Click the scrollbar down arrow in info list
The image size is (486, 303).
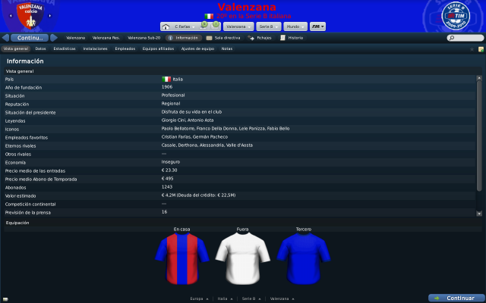pos(479,214)
